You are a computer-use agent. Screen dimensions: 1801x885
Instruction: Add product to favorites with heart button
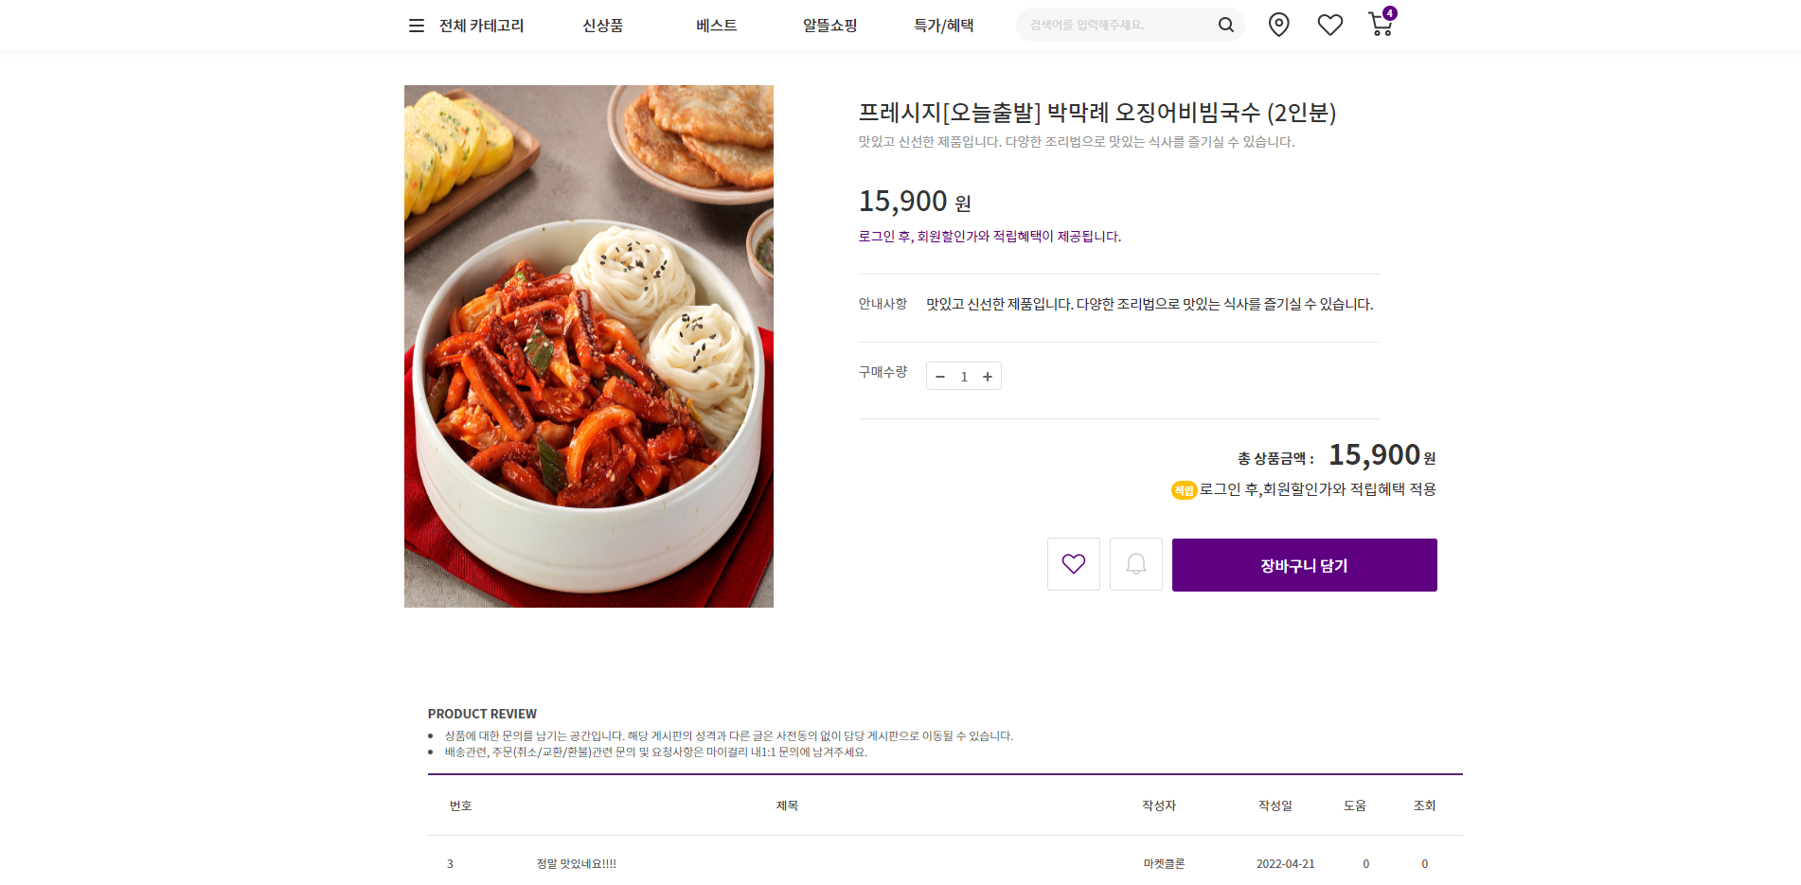1073,564
